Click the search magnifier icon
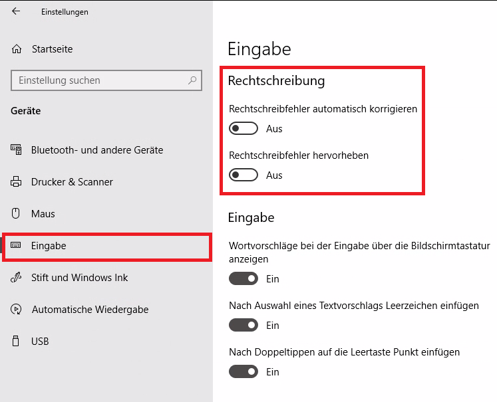 tap(192, 80)
